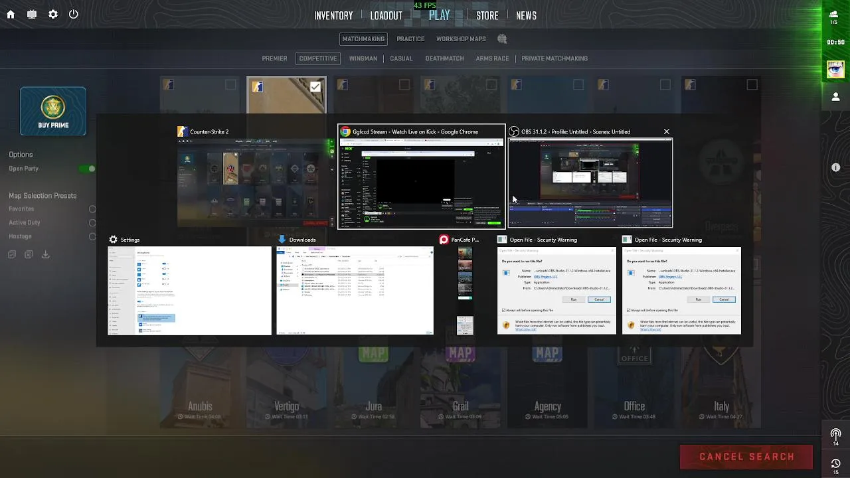Click the save preset download-arrow icon
850x478 pixels.
[46, 254]
